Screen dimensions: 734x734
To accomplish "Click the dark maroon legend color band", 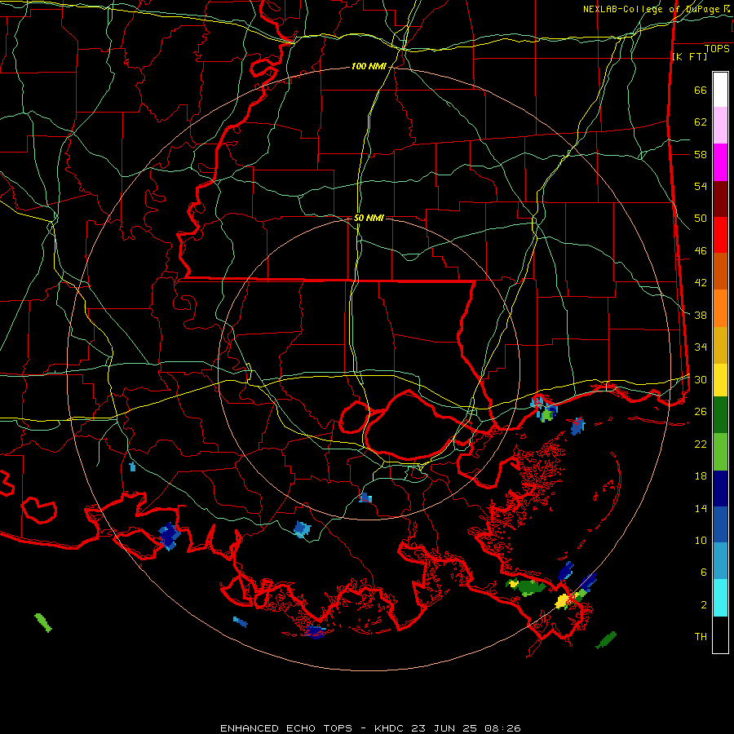I will tap(720, 199).
